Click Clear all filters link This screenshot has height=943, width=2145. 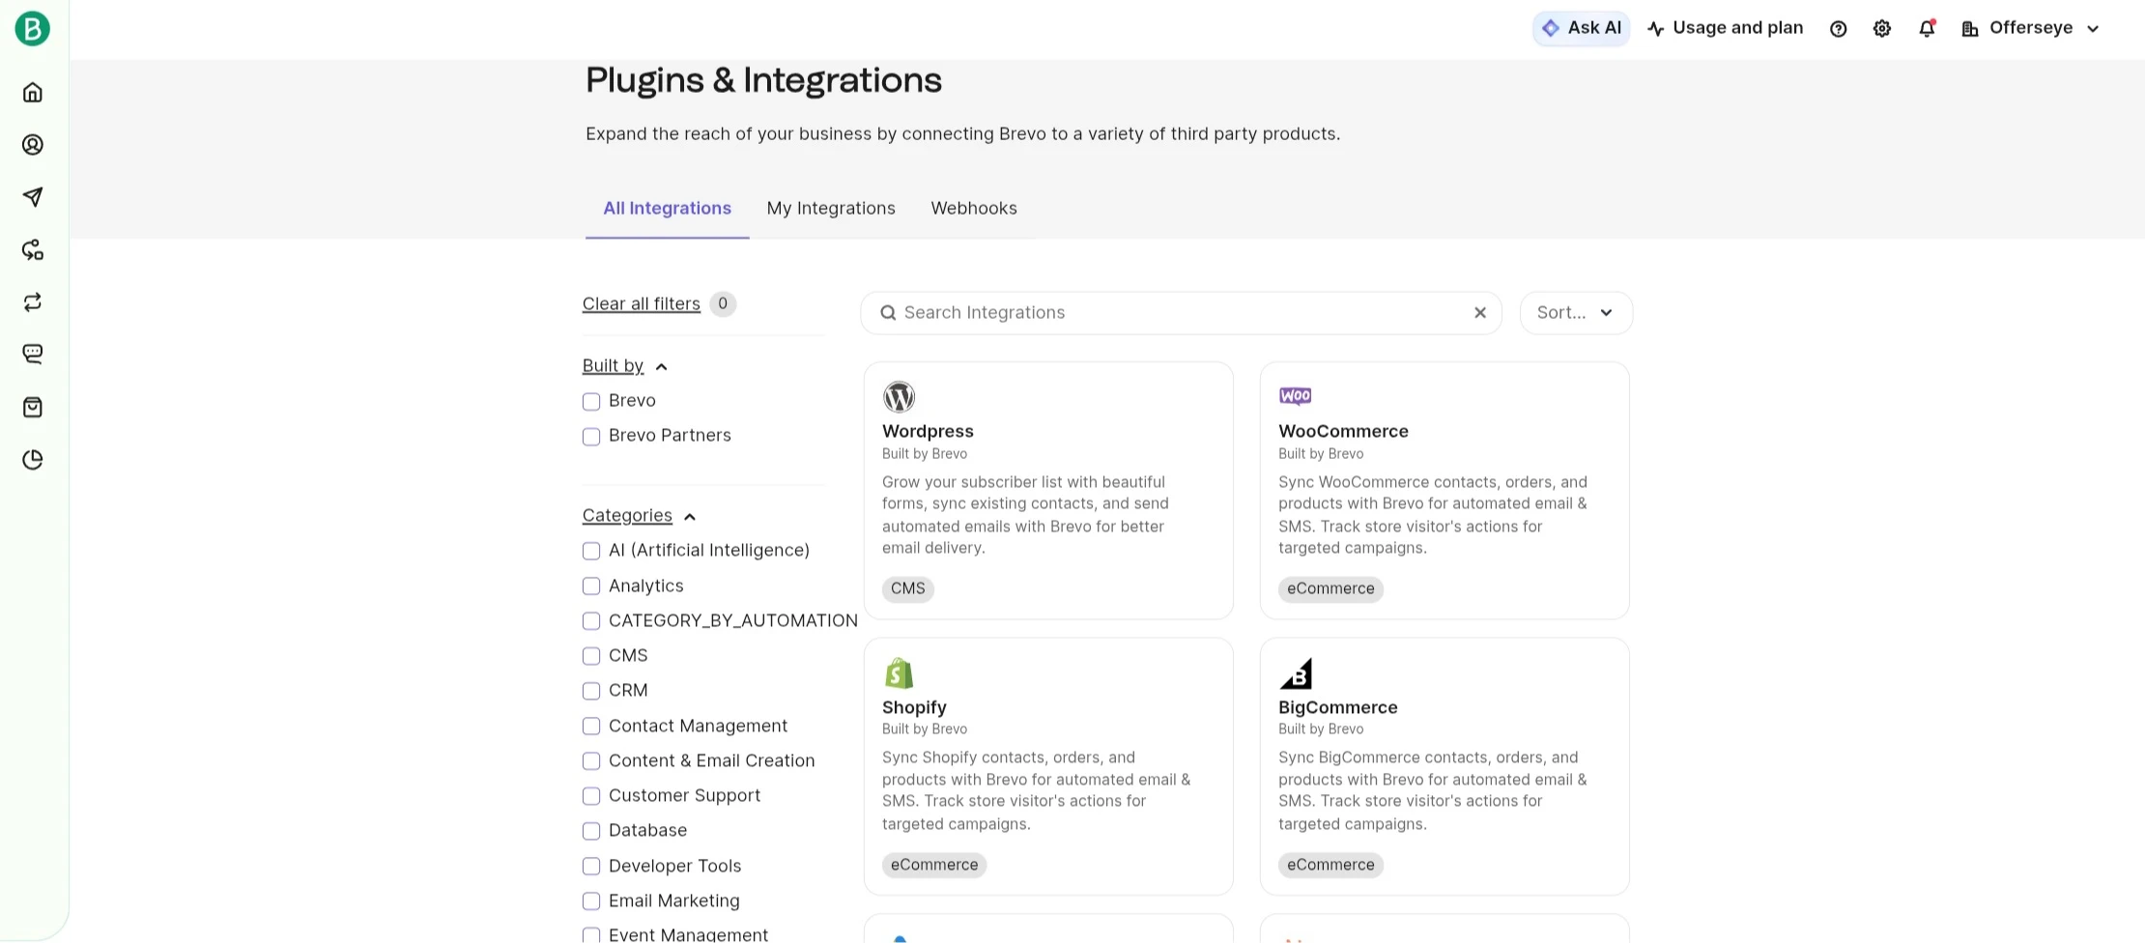[x=642, y=304]
